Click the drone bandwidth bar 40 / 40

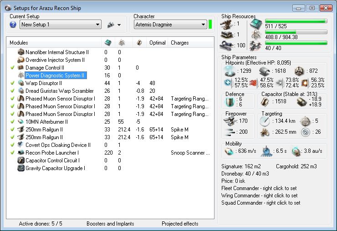pyautogui.click(x=296, y=43)
